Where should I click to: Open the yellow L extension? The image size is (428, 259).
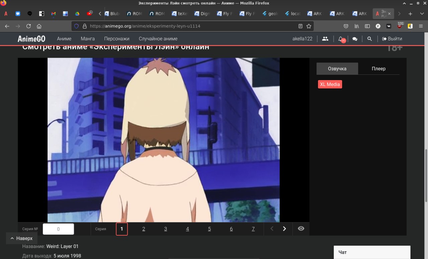[x=410, y=26]
